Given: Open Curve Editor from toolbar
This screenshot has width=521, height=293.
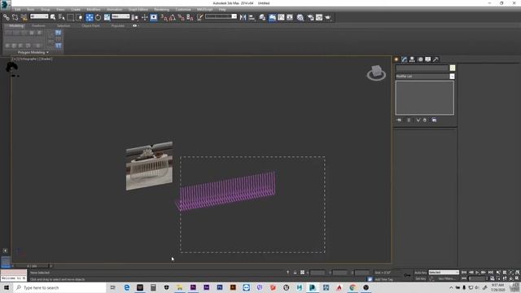Looking at the screenshot, I should pos(281,17).
